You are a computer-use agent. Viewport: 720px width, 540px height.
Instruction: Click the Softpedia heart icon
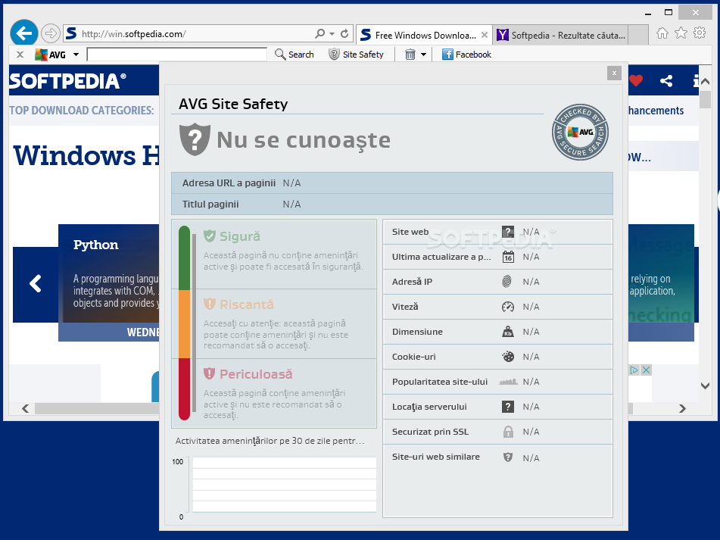click(x=636, y=81)
